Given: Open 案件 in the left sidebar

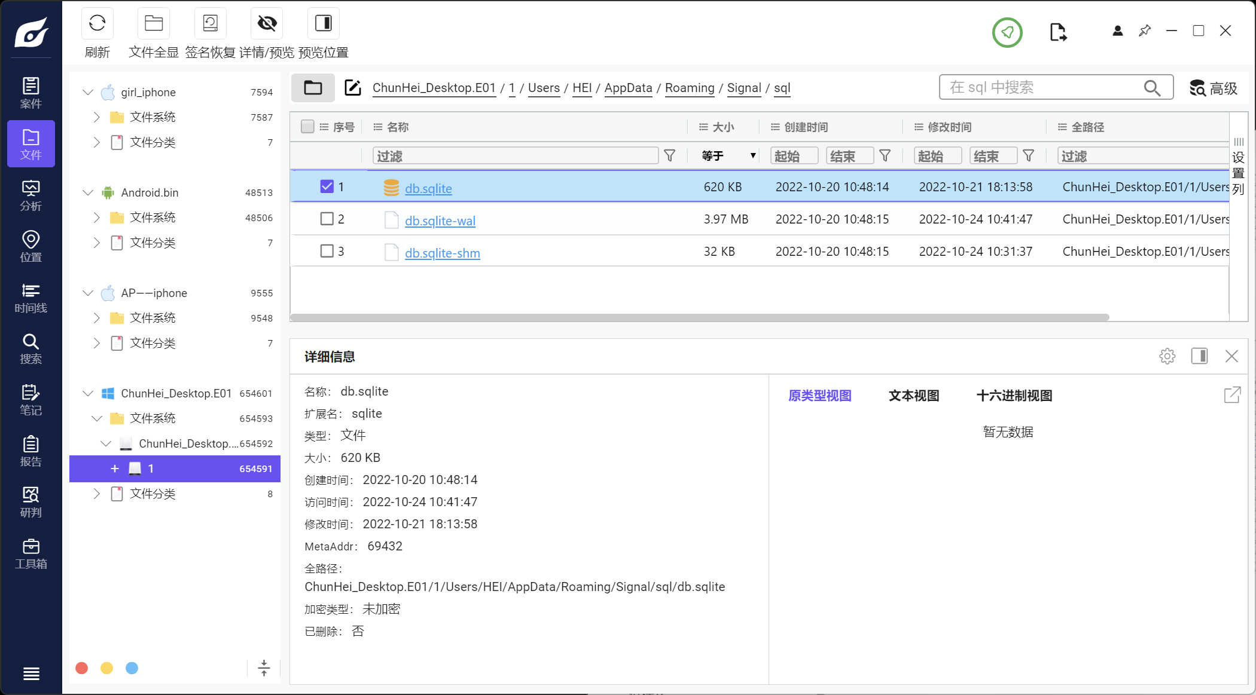Looking at the screenshot, I should [x=31, y=93].
